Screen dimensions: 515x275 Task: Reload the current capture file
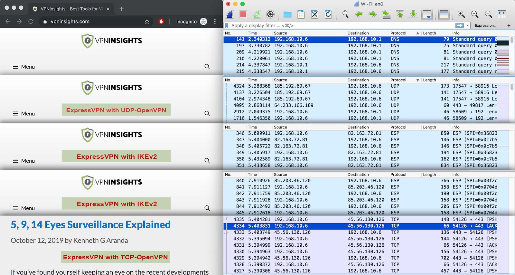pos(328,14)
